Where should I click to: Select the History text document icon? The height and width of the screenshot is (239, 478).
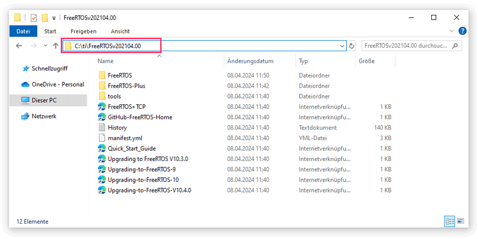(x=101, y=128)
